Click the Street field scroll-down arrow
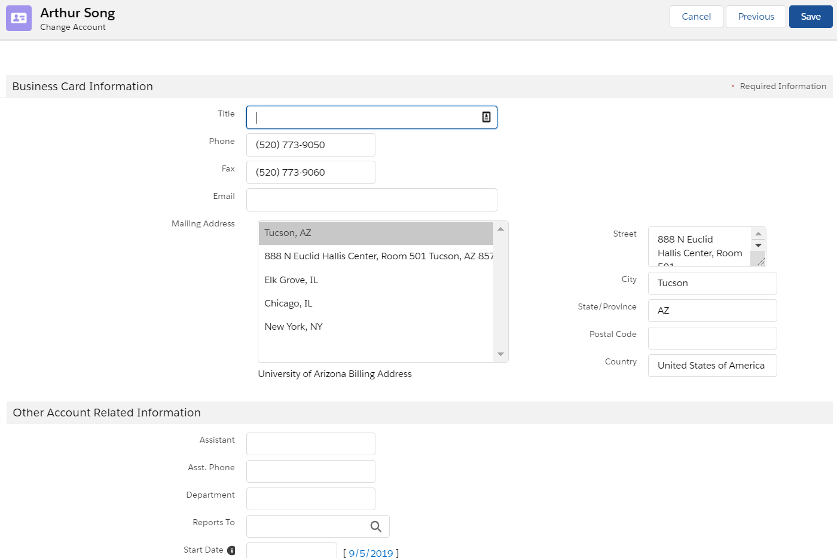The height and width of the screenshot is (558, 837). point(758,246)
